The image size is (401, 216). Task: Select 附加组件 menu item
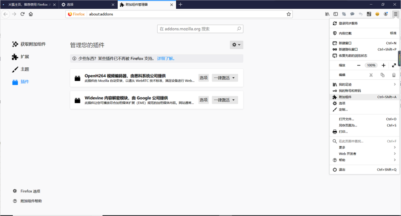(364, 97)
